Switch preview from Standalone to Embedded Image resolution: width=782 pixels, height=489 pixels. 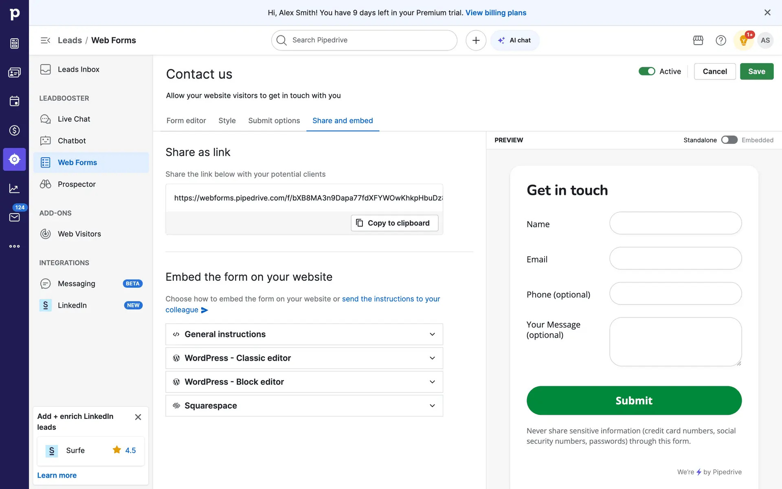[x=729, y=140]
